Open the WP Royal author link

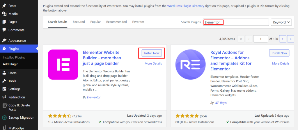tap(221, 103)
